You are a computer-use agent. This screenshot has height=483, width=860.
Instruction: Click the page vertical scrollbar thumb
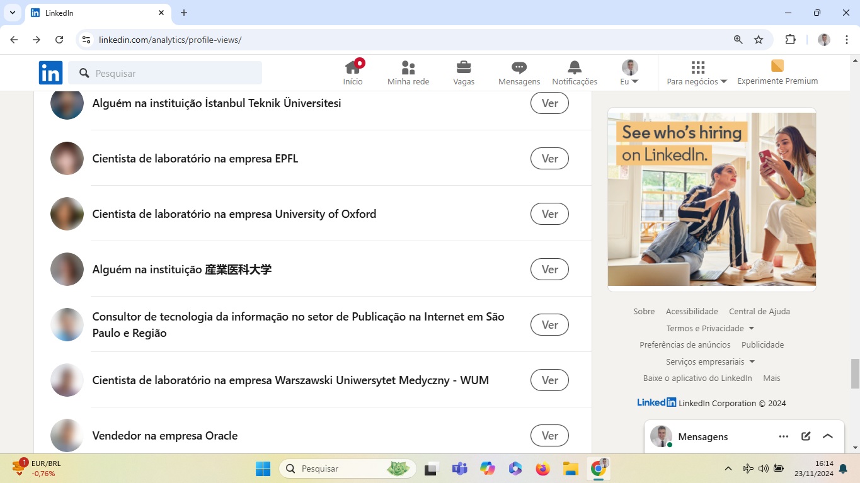855,373
